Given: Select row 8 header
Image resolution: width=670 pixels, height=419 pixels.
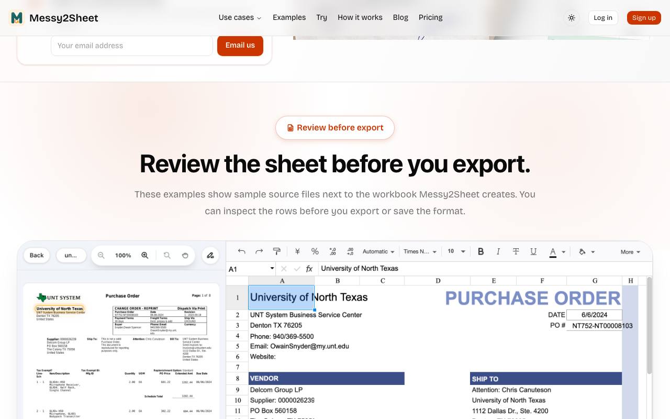Looking at the screenshot, I should pyautogui.click(x=237, y=379).
